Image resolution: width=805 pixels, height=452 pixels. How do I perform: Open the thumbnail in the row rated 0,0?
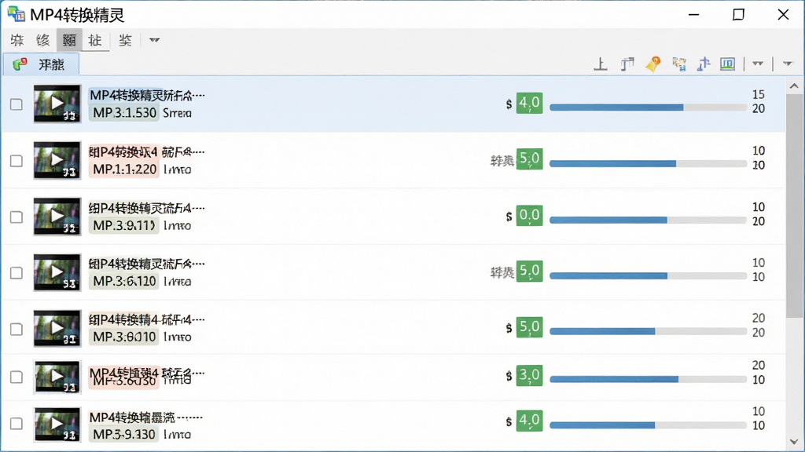coord(57,217)
